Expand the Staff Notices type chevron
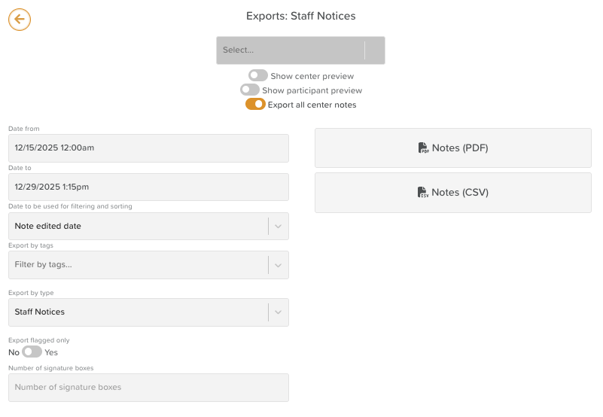 click(278, 312)
